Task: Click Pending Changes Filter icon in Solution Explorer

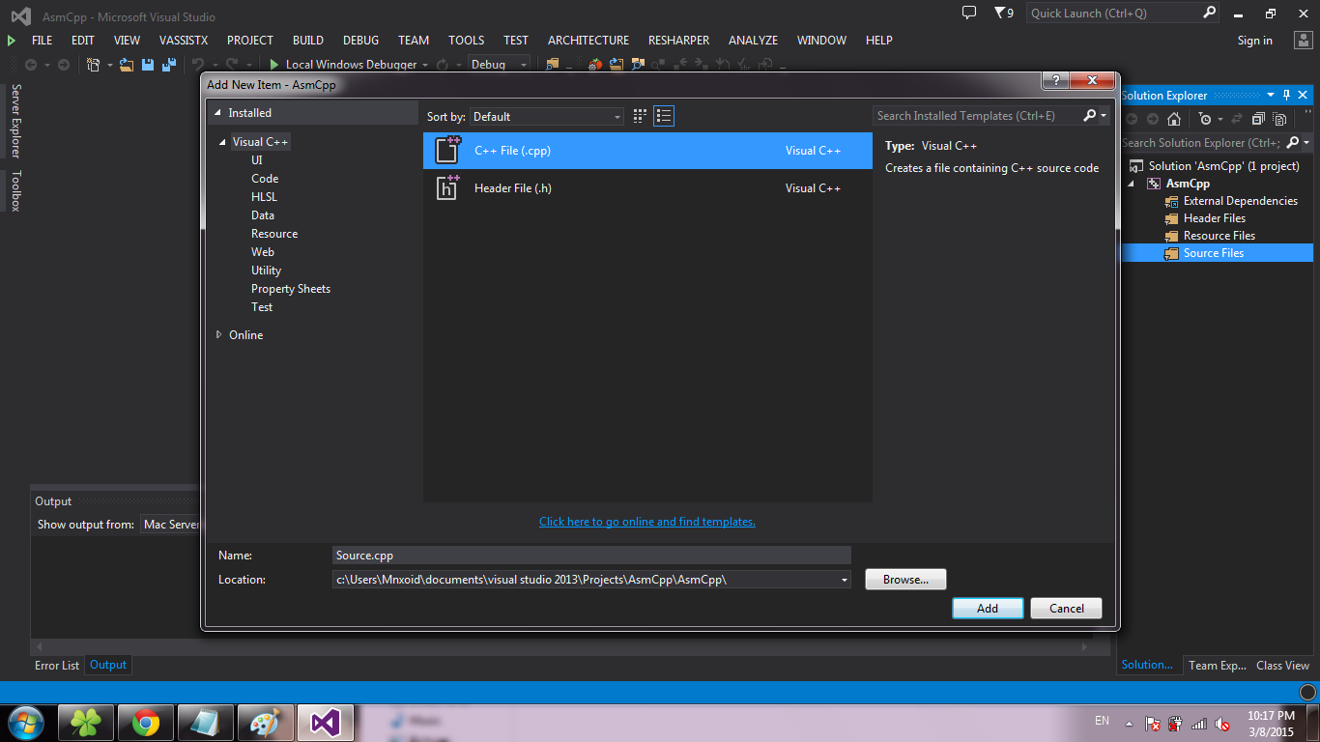Action: tap(1205, 119)
